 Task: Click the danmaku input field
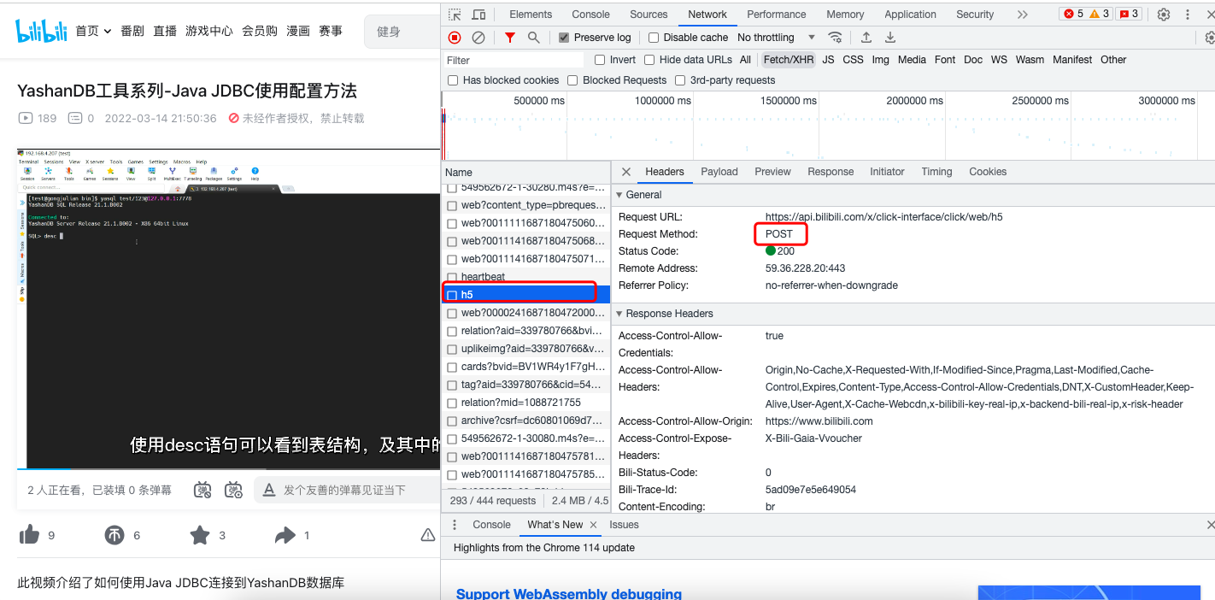point(346,490)
